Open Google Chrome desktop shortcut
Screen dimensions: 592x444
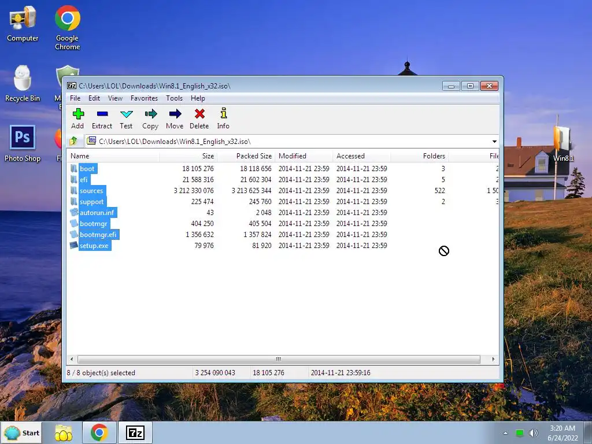tap(67, 28)
